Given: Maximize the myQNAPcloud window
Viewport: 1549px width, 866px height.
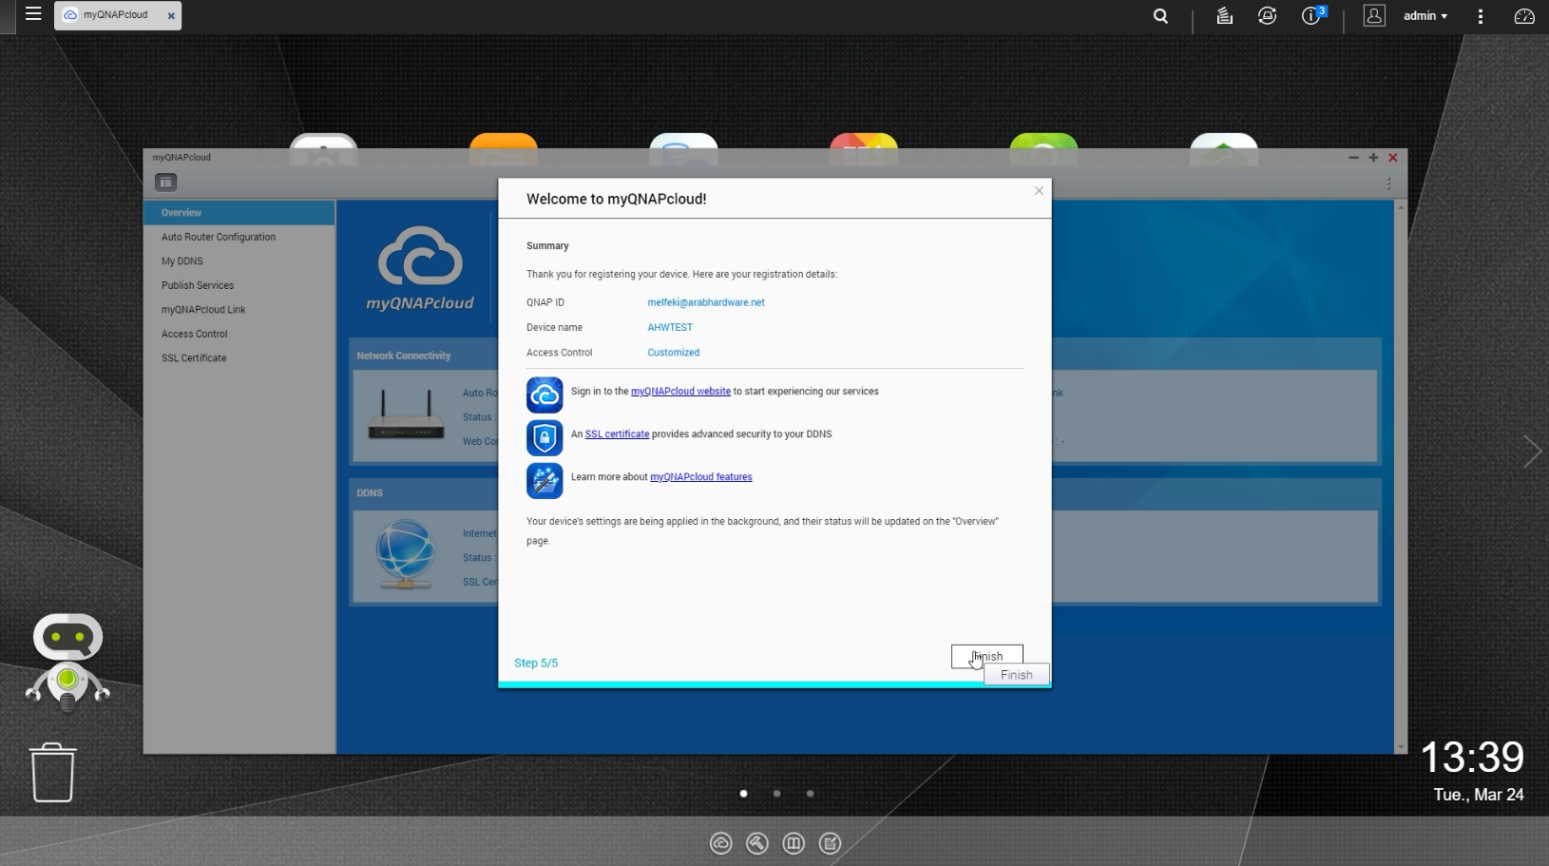Looking at the screenshot, I should click(1373, 158).
